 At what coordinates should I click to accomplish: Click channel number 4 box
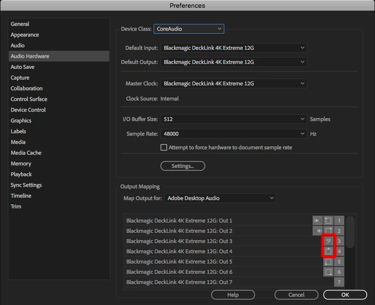pos(339,251)
